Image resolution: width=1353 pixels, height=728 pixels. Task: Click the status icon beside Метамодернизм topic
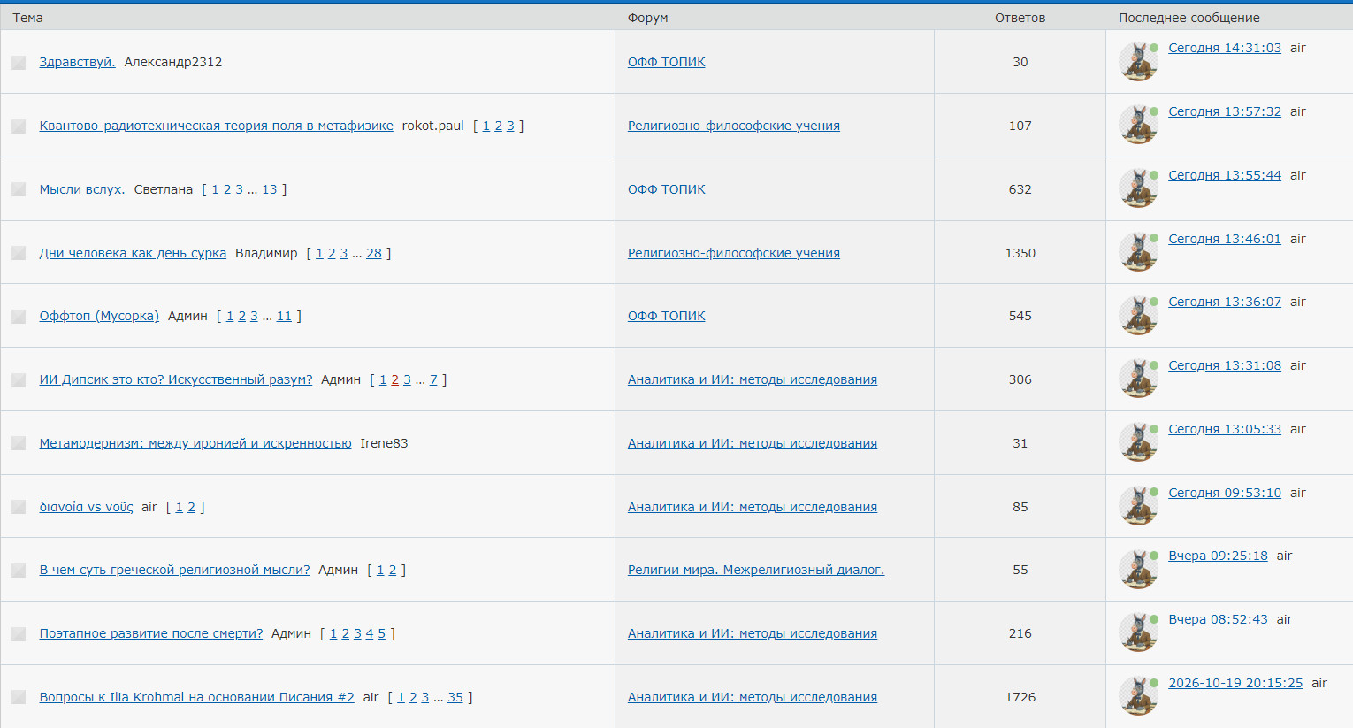coord(19,443)
